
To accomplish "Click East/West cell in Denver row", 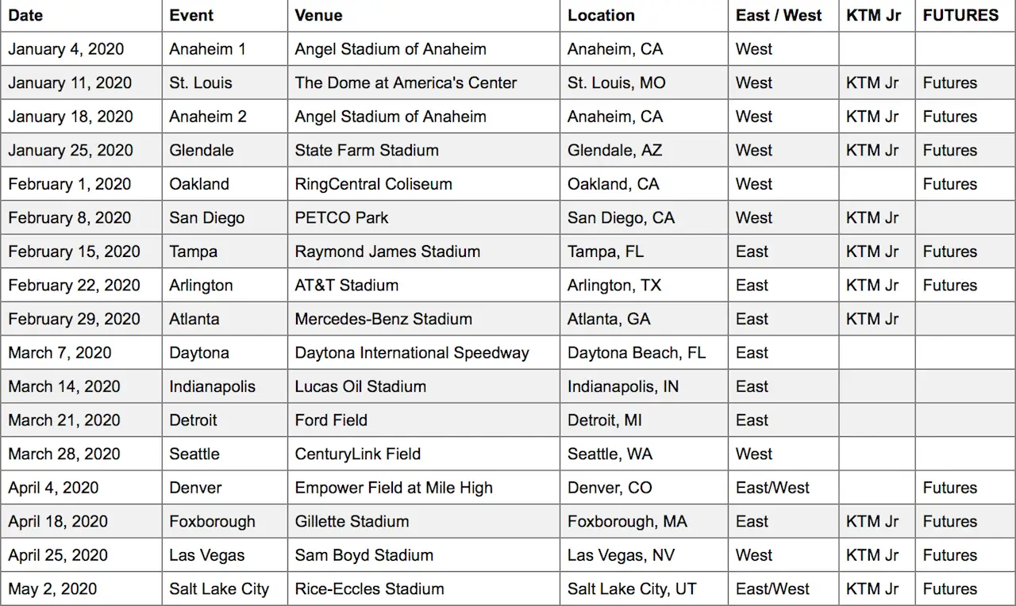I will 783,487.
